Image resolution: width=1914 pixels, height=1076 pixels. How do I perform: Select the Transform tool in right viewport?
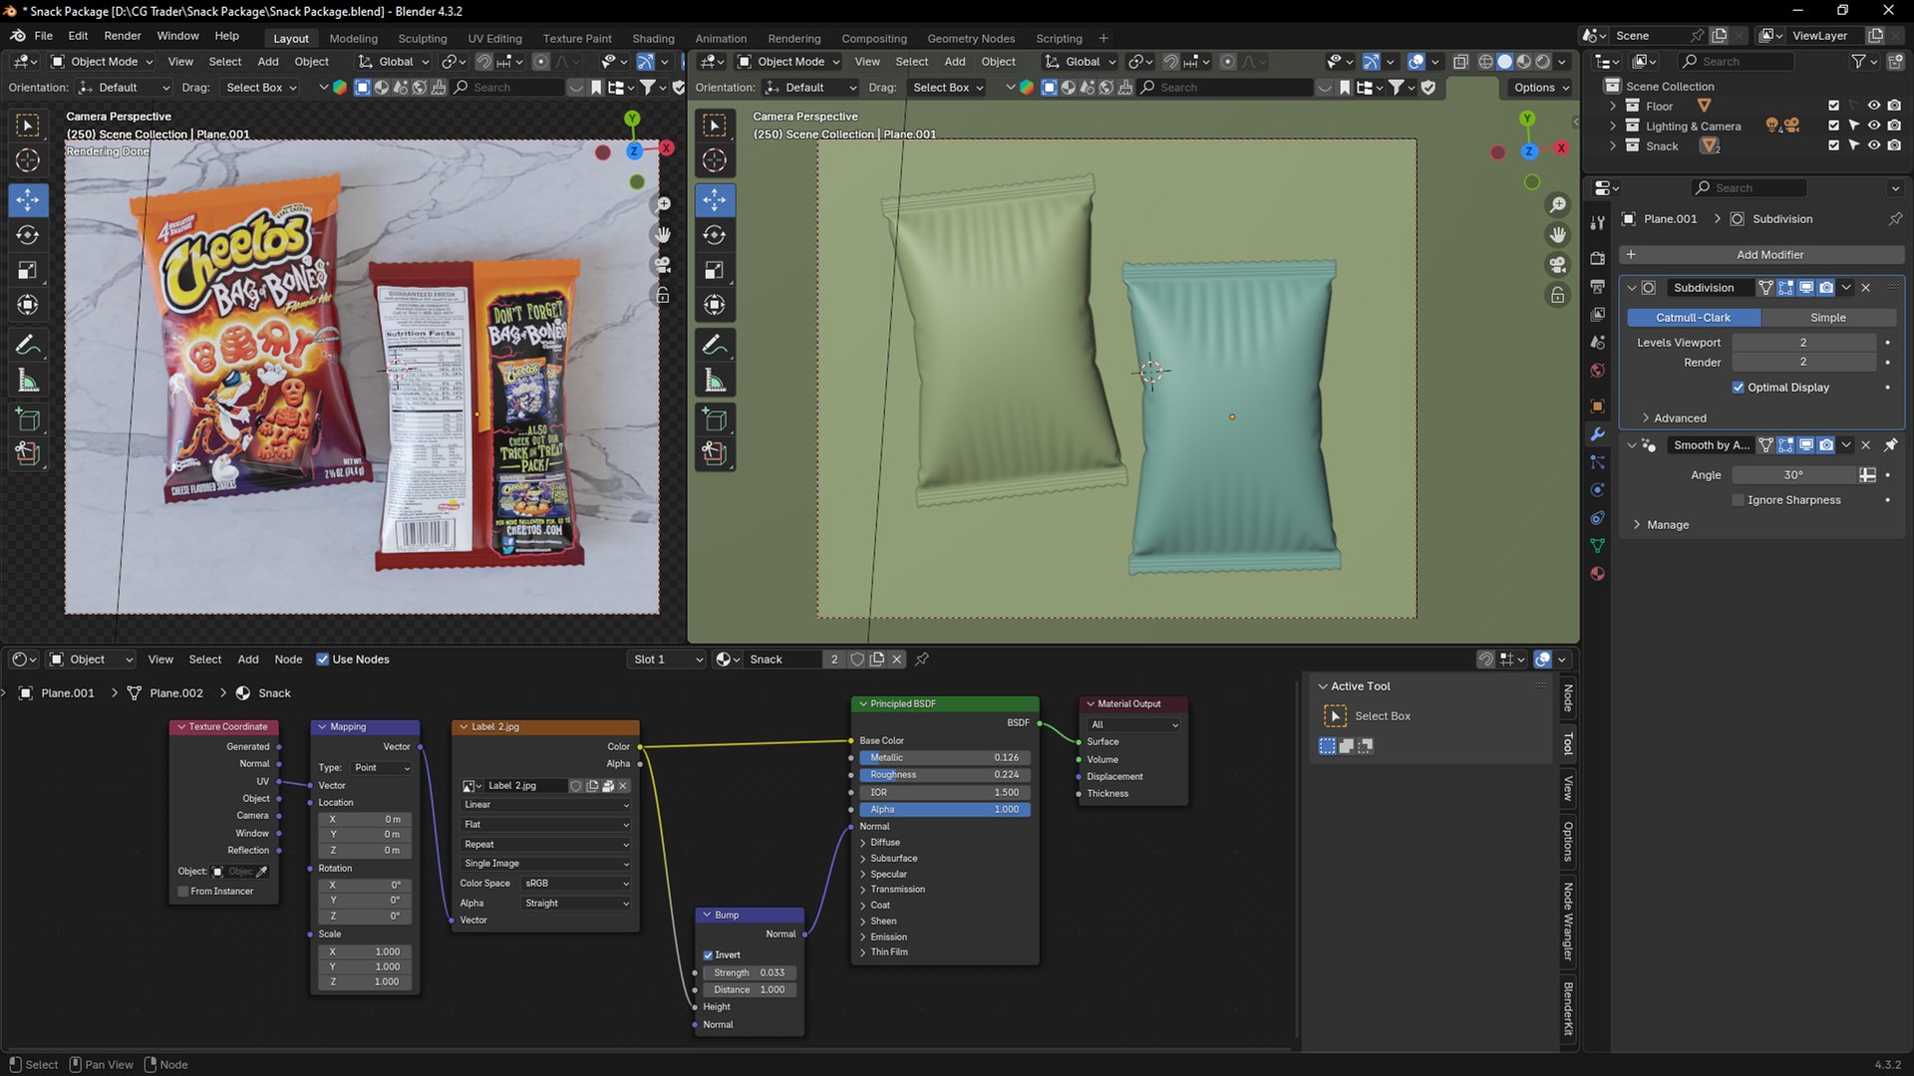click(715, 305)
